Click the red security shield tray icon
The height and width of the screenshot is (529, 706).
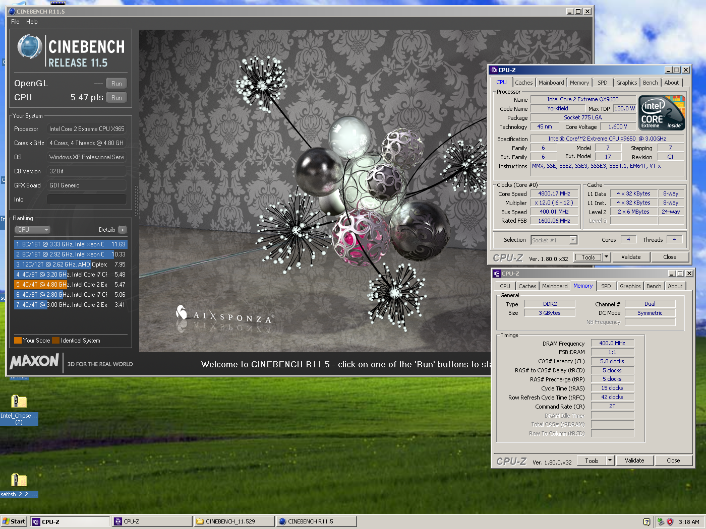click(x=670, y=522)
